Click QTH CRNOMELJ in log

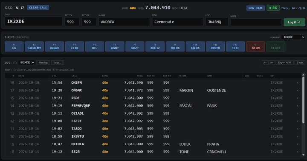(x=216, y=152)
